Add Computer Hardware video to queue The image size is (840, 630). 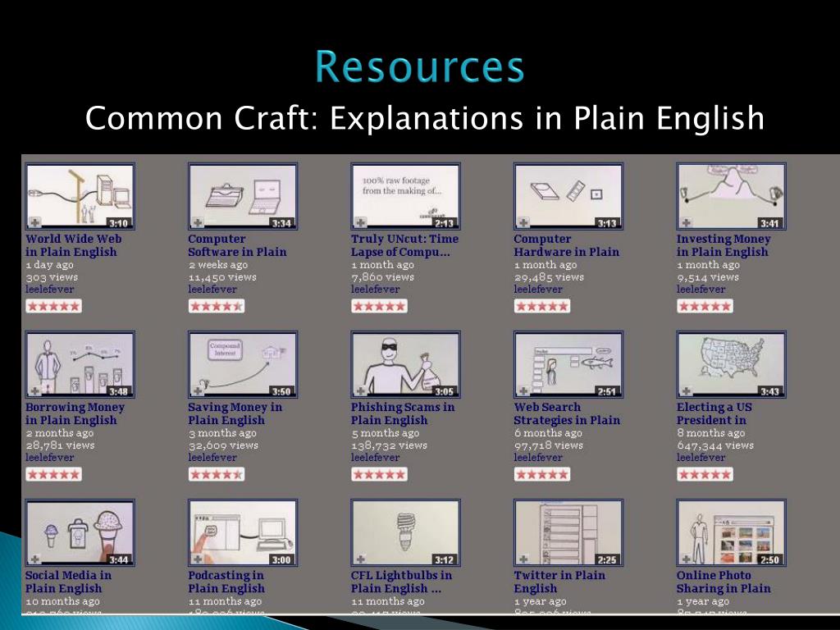click(x=523, y=221)
